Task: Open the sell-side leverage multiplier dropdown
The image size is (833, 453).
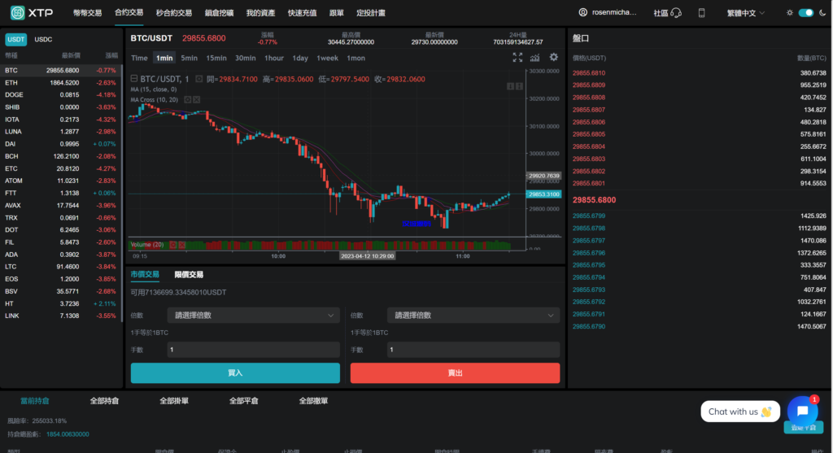Action: click(x=473, y=315)
